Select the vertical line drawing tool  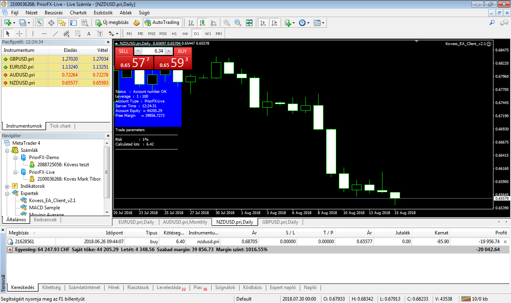coord(33,33)
